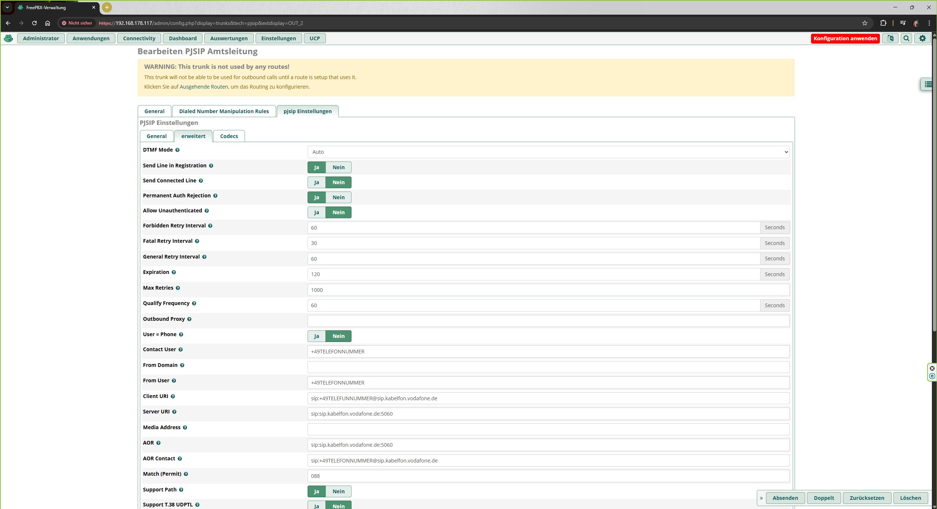Click the search magnifier icon in header
Viewport: 937px width, 509px height.
tap(906, 38)
